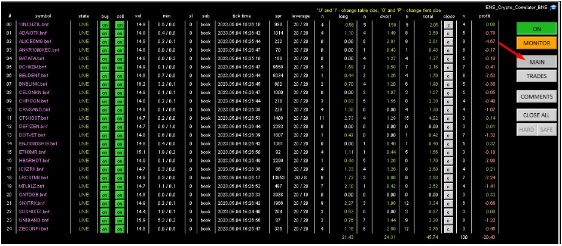Viewport: 562px width, 246px height.
Task: Click the CLOSE ALL button
Action: pos(536,116)
